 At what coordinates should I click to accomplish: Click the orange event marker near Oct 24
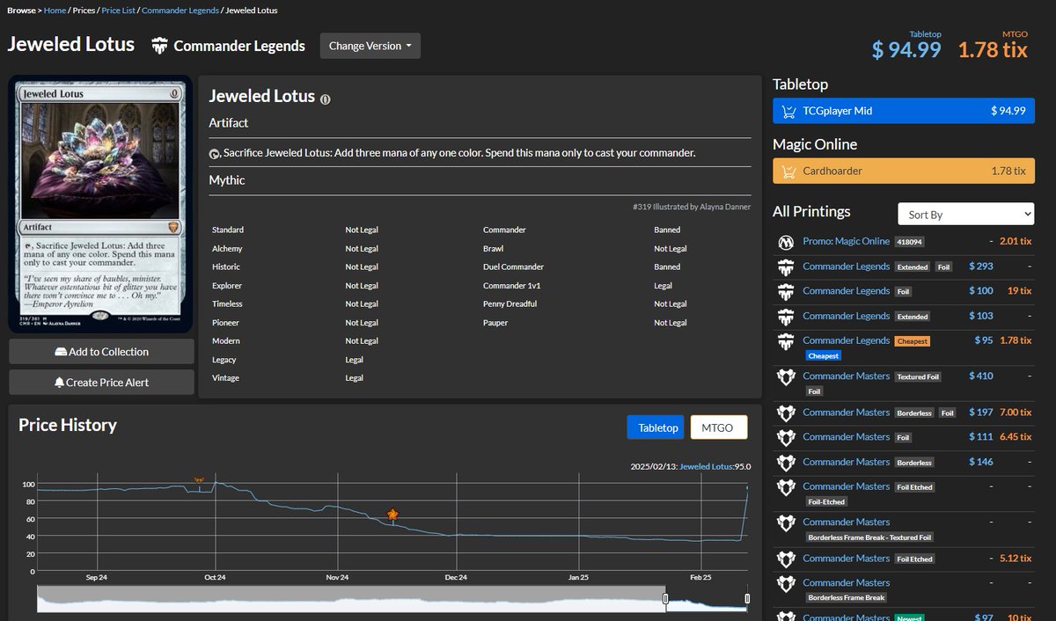click(200, 480)
